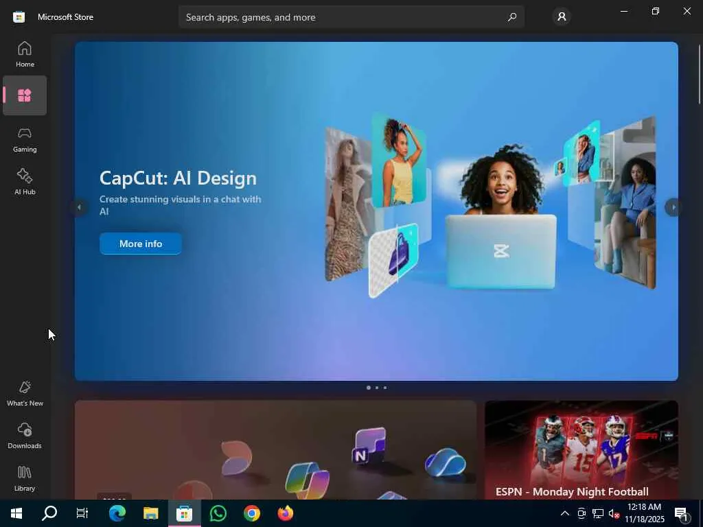Open the Library page
This screenshot has height=527, width=703.
25,478
